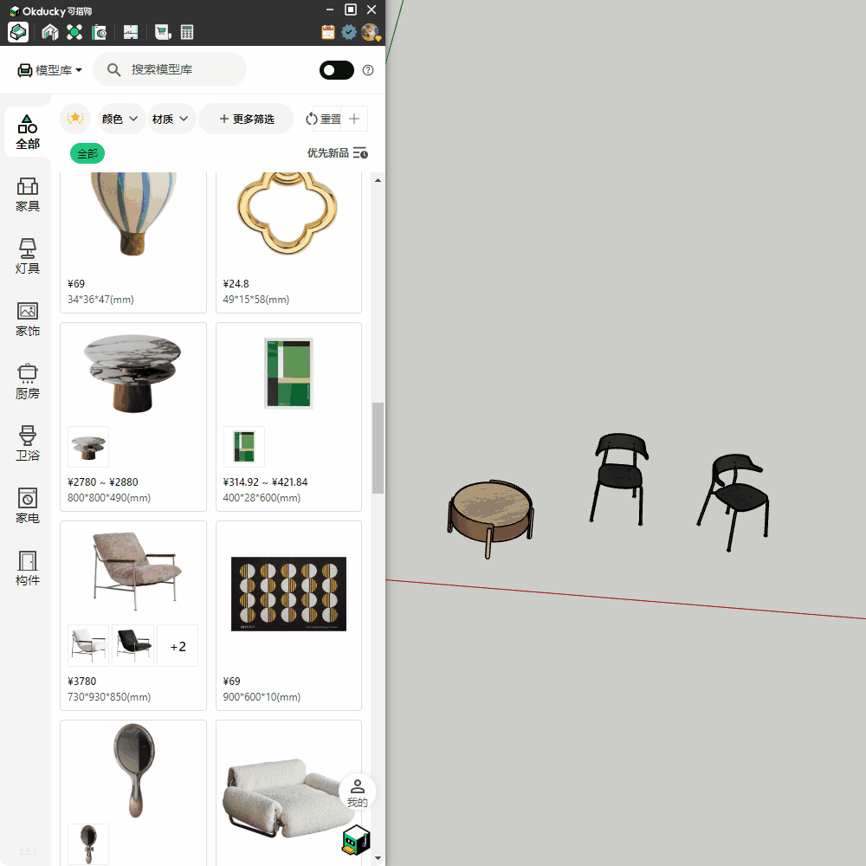Open the shopping cart list icon
The height and width of the screenshot is (866, 866).
(162, 33)
